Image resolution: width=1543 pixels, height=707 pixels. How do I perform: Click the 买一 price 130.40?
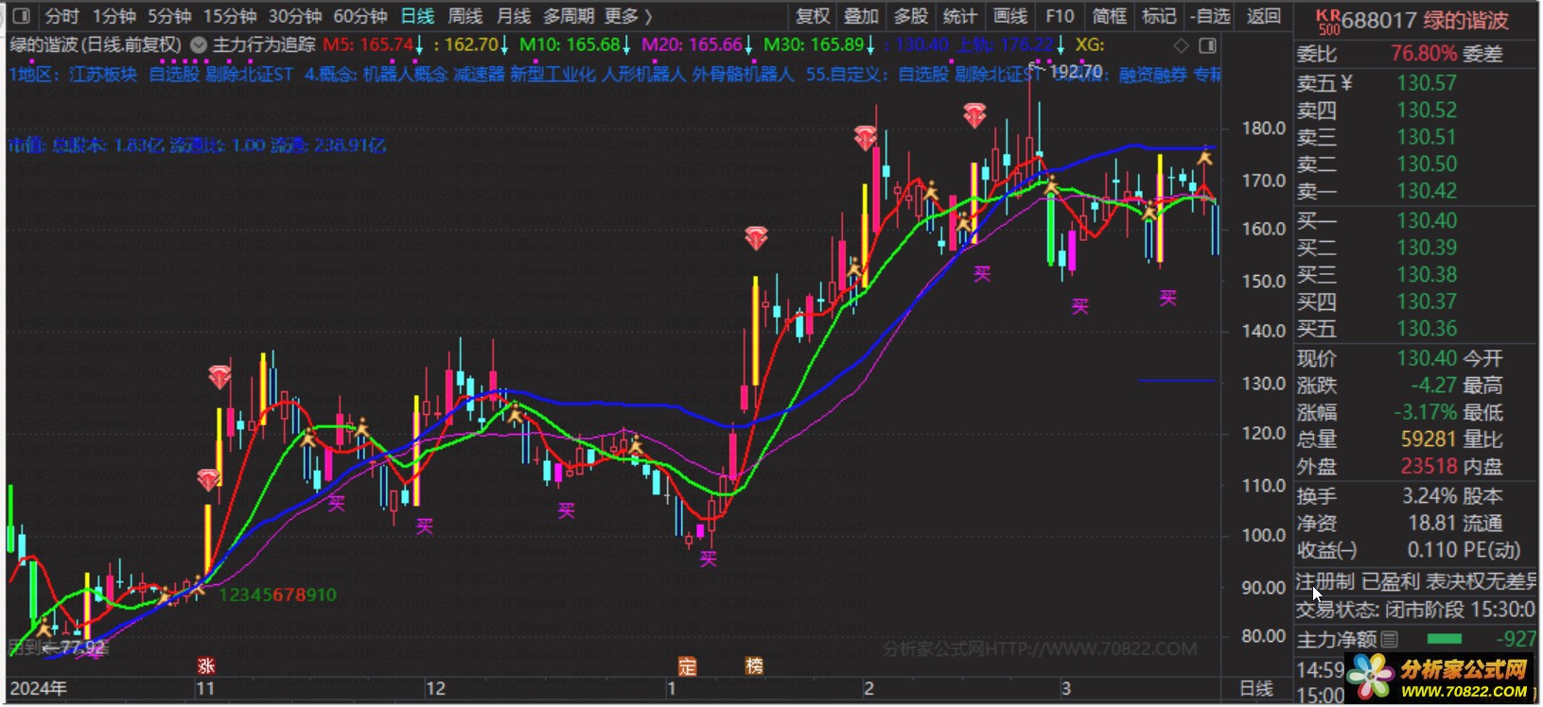click(x=1427, y=220)
